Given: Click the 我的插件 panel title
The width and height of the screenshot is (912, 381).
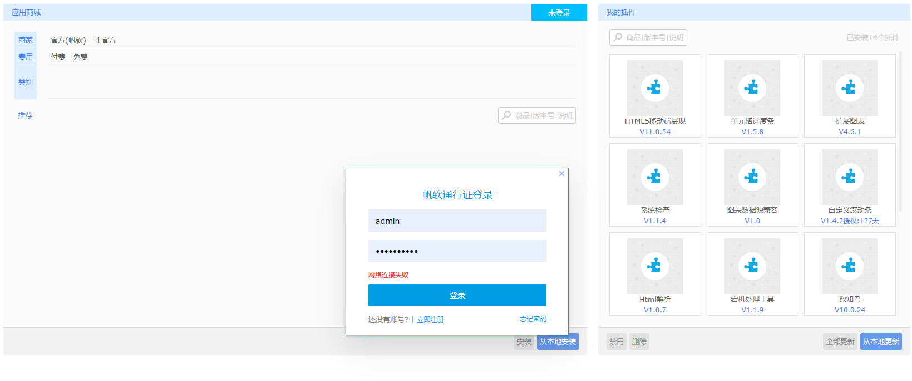Looking at the screenshot, I should coord(621,12).
